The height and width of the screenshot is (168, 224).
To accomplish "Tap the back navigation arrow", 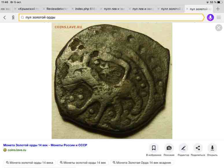I will pos(5,18).
